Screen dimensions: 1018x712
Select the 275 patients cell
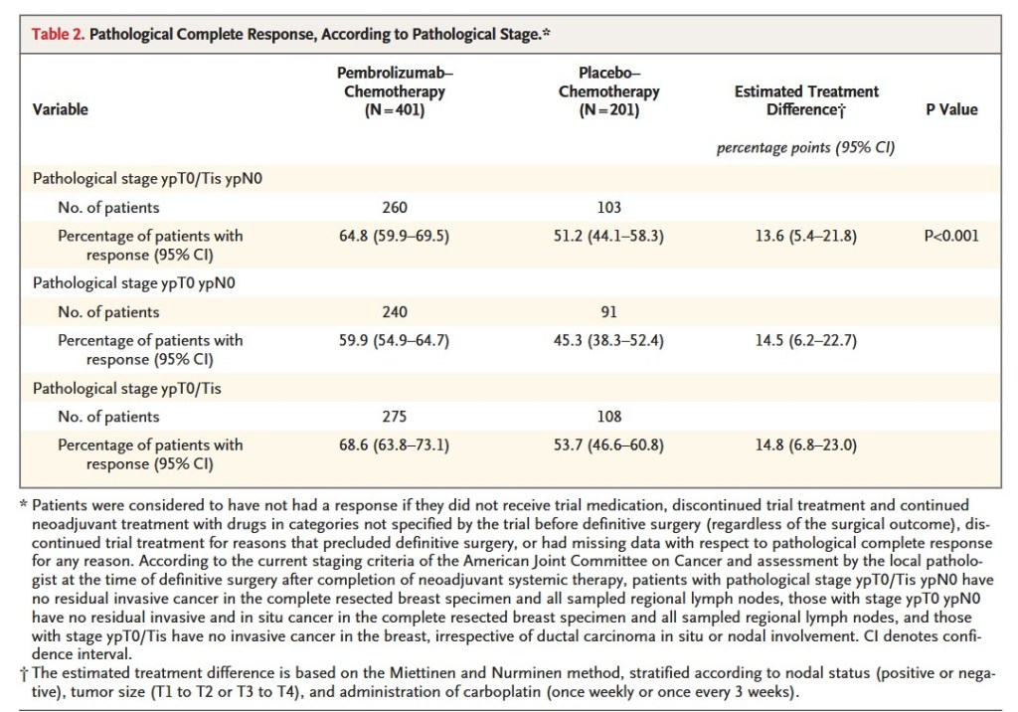coord(394,417)
